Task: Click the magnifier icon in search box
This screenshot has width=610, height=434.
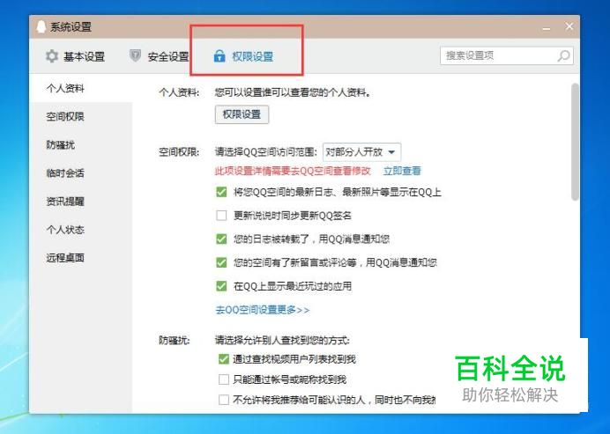Action: (563, 56)
